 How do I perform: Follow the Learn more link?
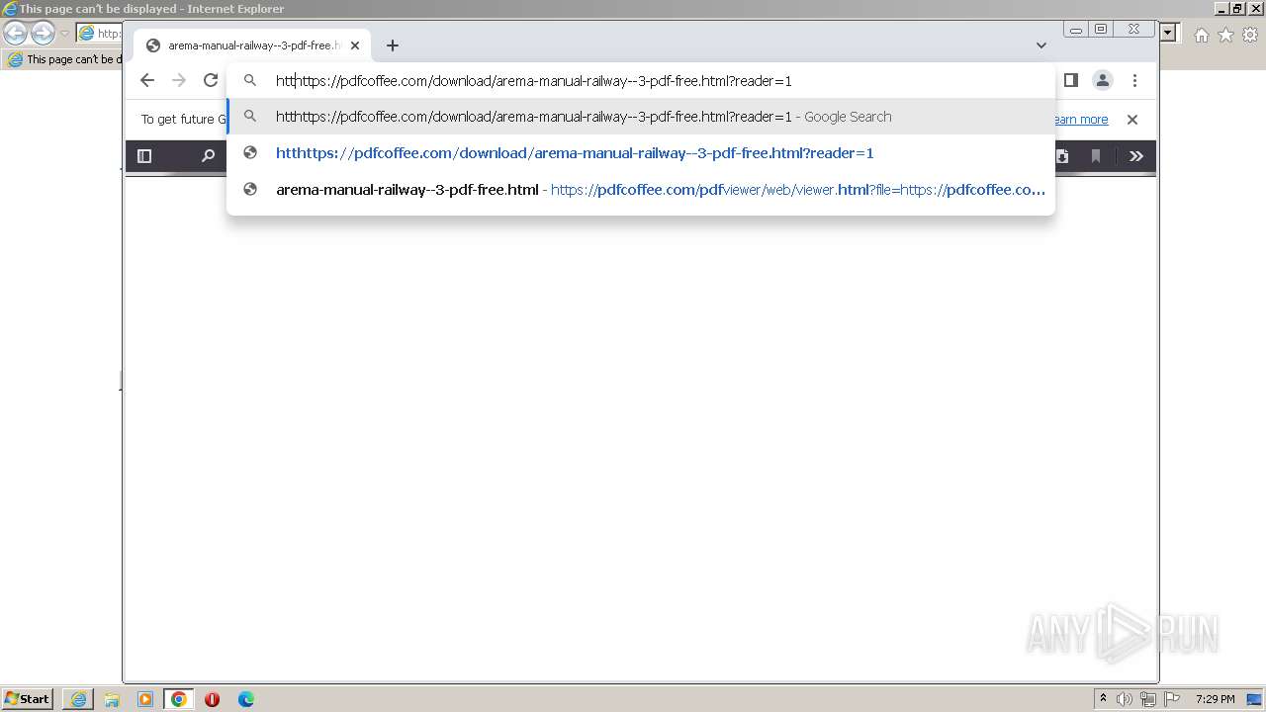(1080, 120)
